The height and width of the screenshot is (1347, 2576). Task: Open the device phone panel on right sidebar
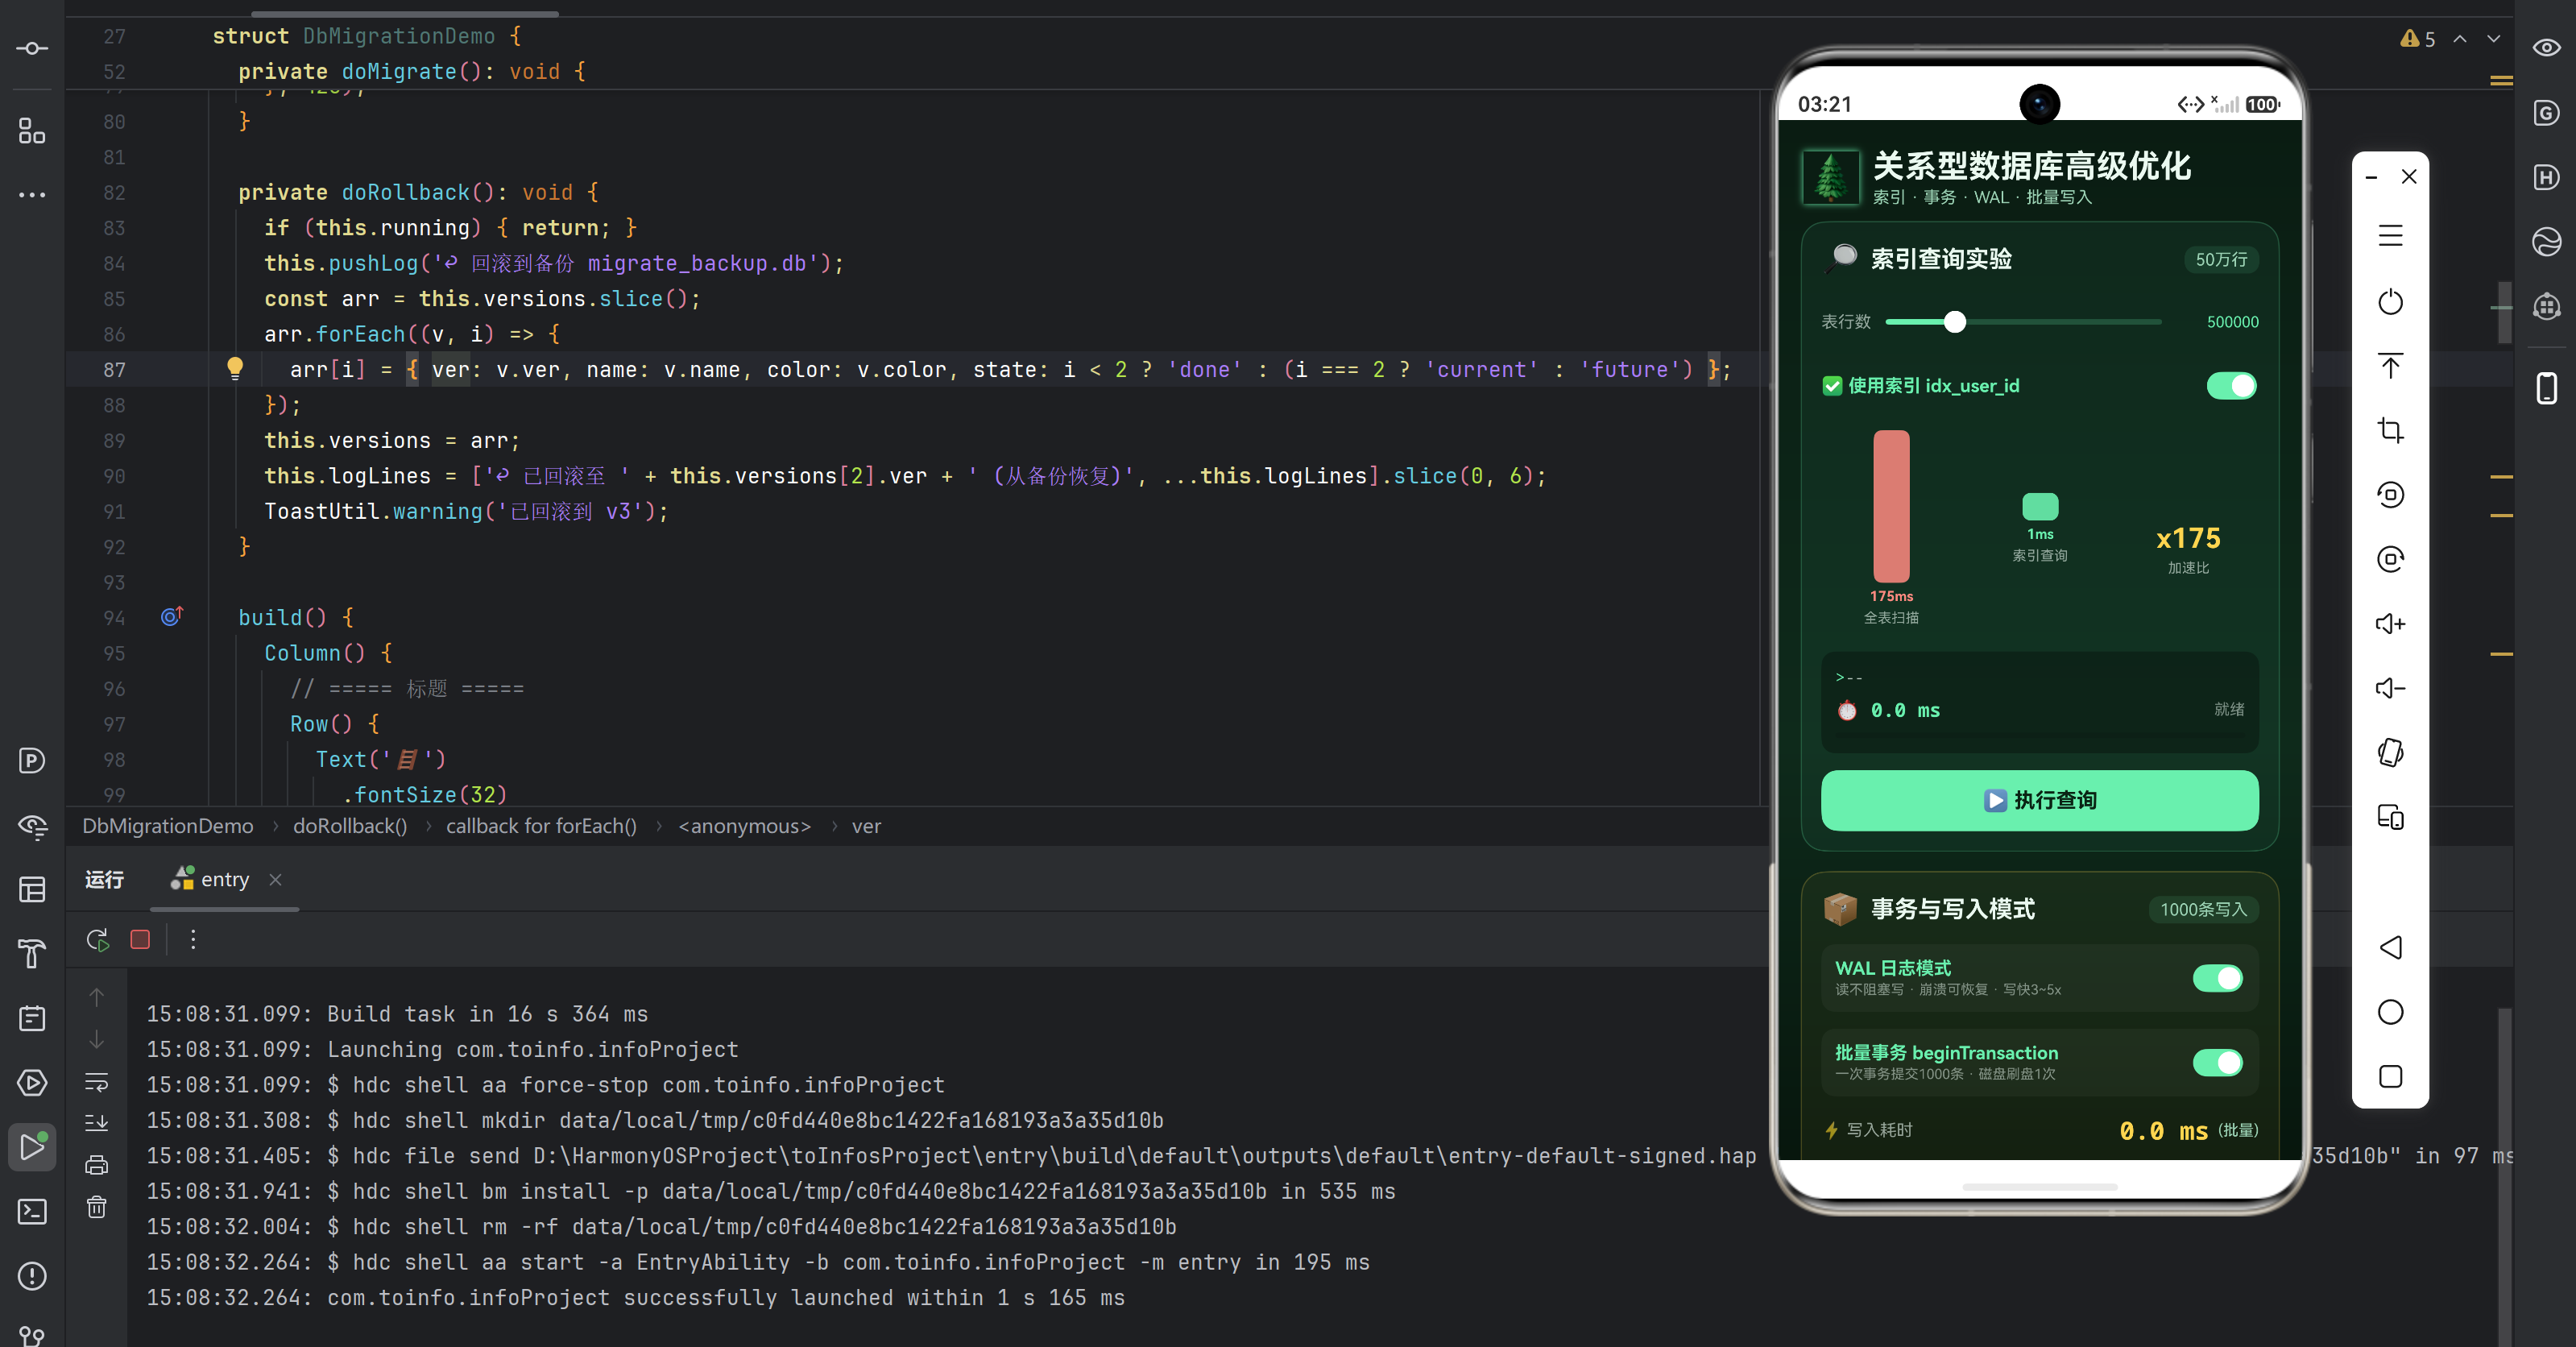pyautogui.click(x=2546, y=387)
